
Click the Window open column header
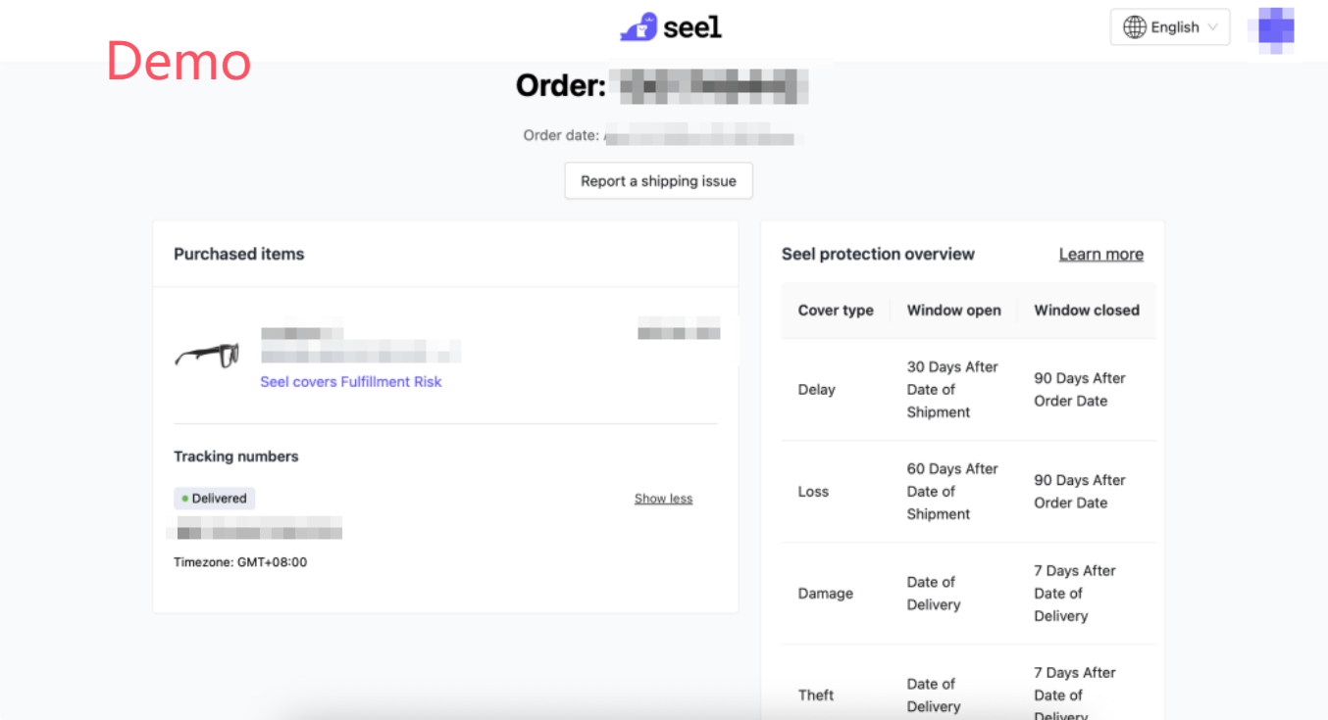tap(953, 311)
